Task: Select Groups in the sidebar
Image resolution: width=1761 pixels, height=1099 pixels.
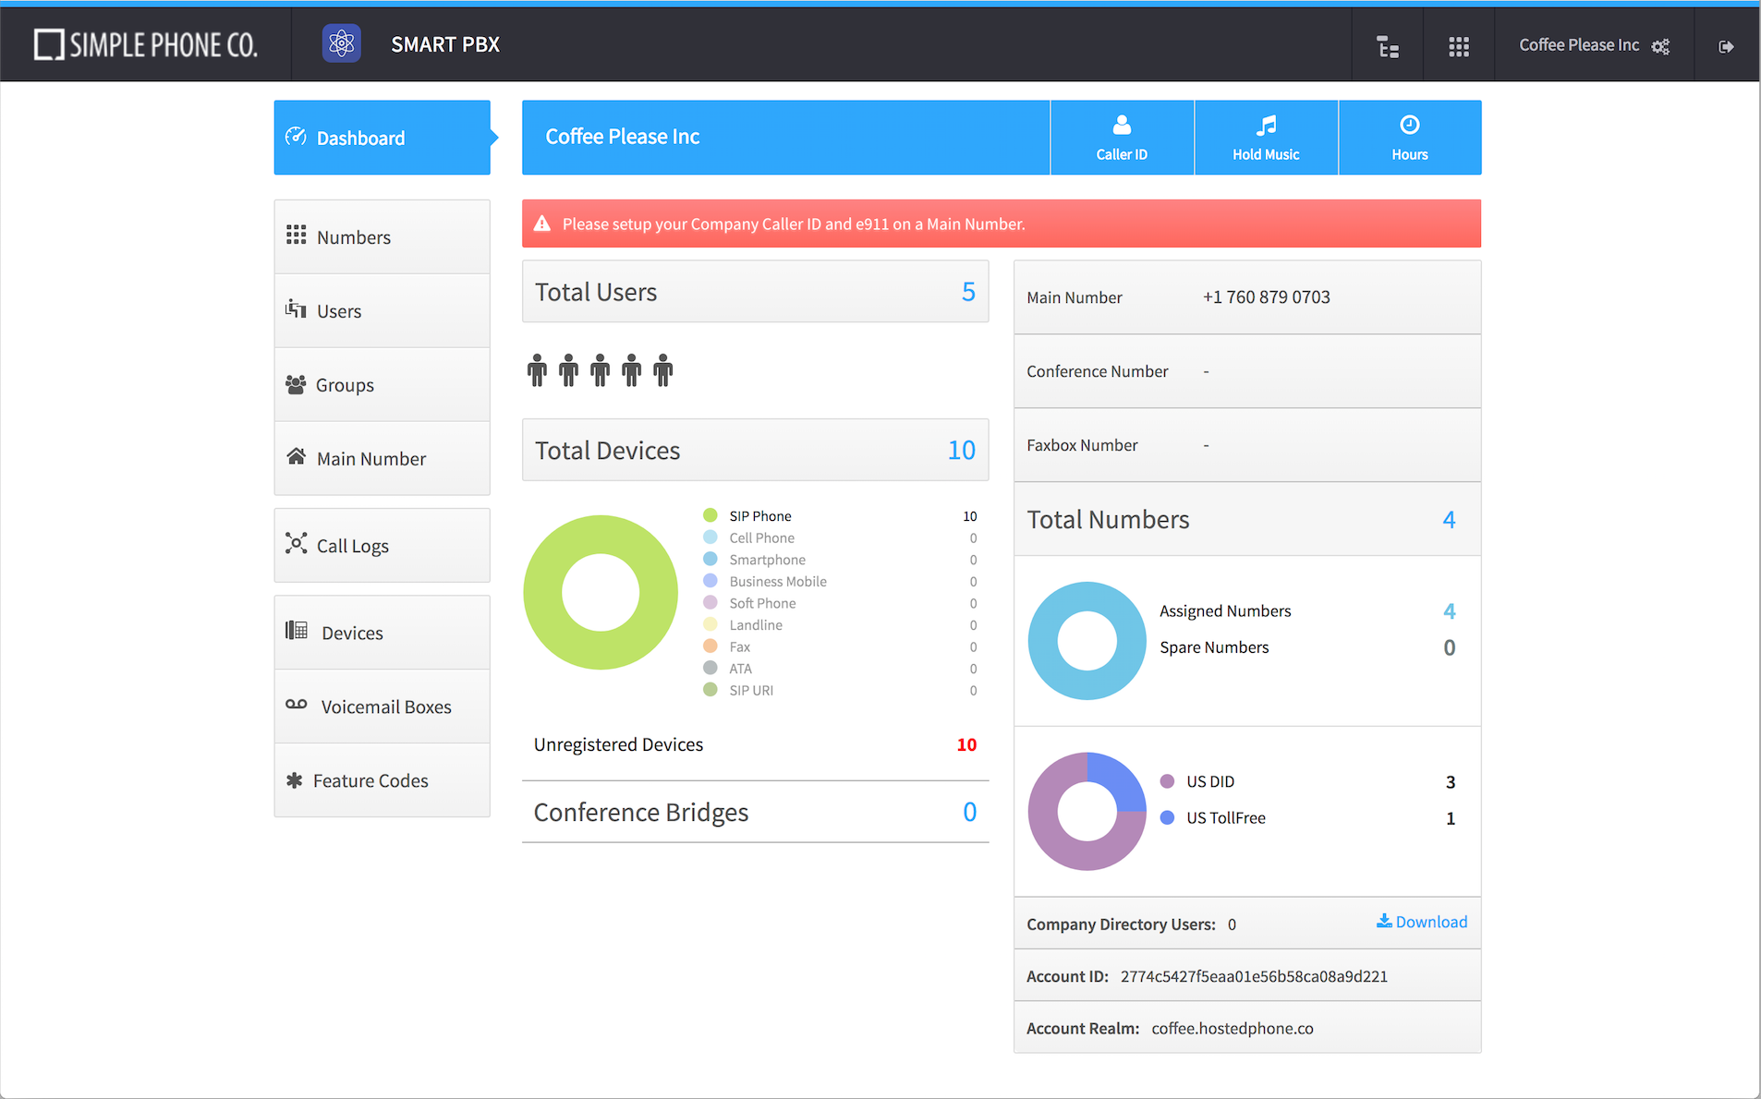Action: click(x=382, y=385)
